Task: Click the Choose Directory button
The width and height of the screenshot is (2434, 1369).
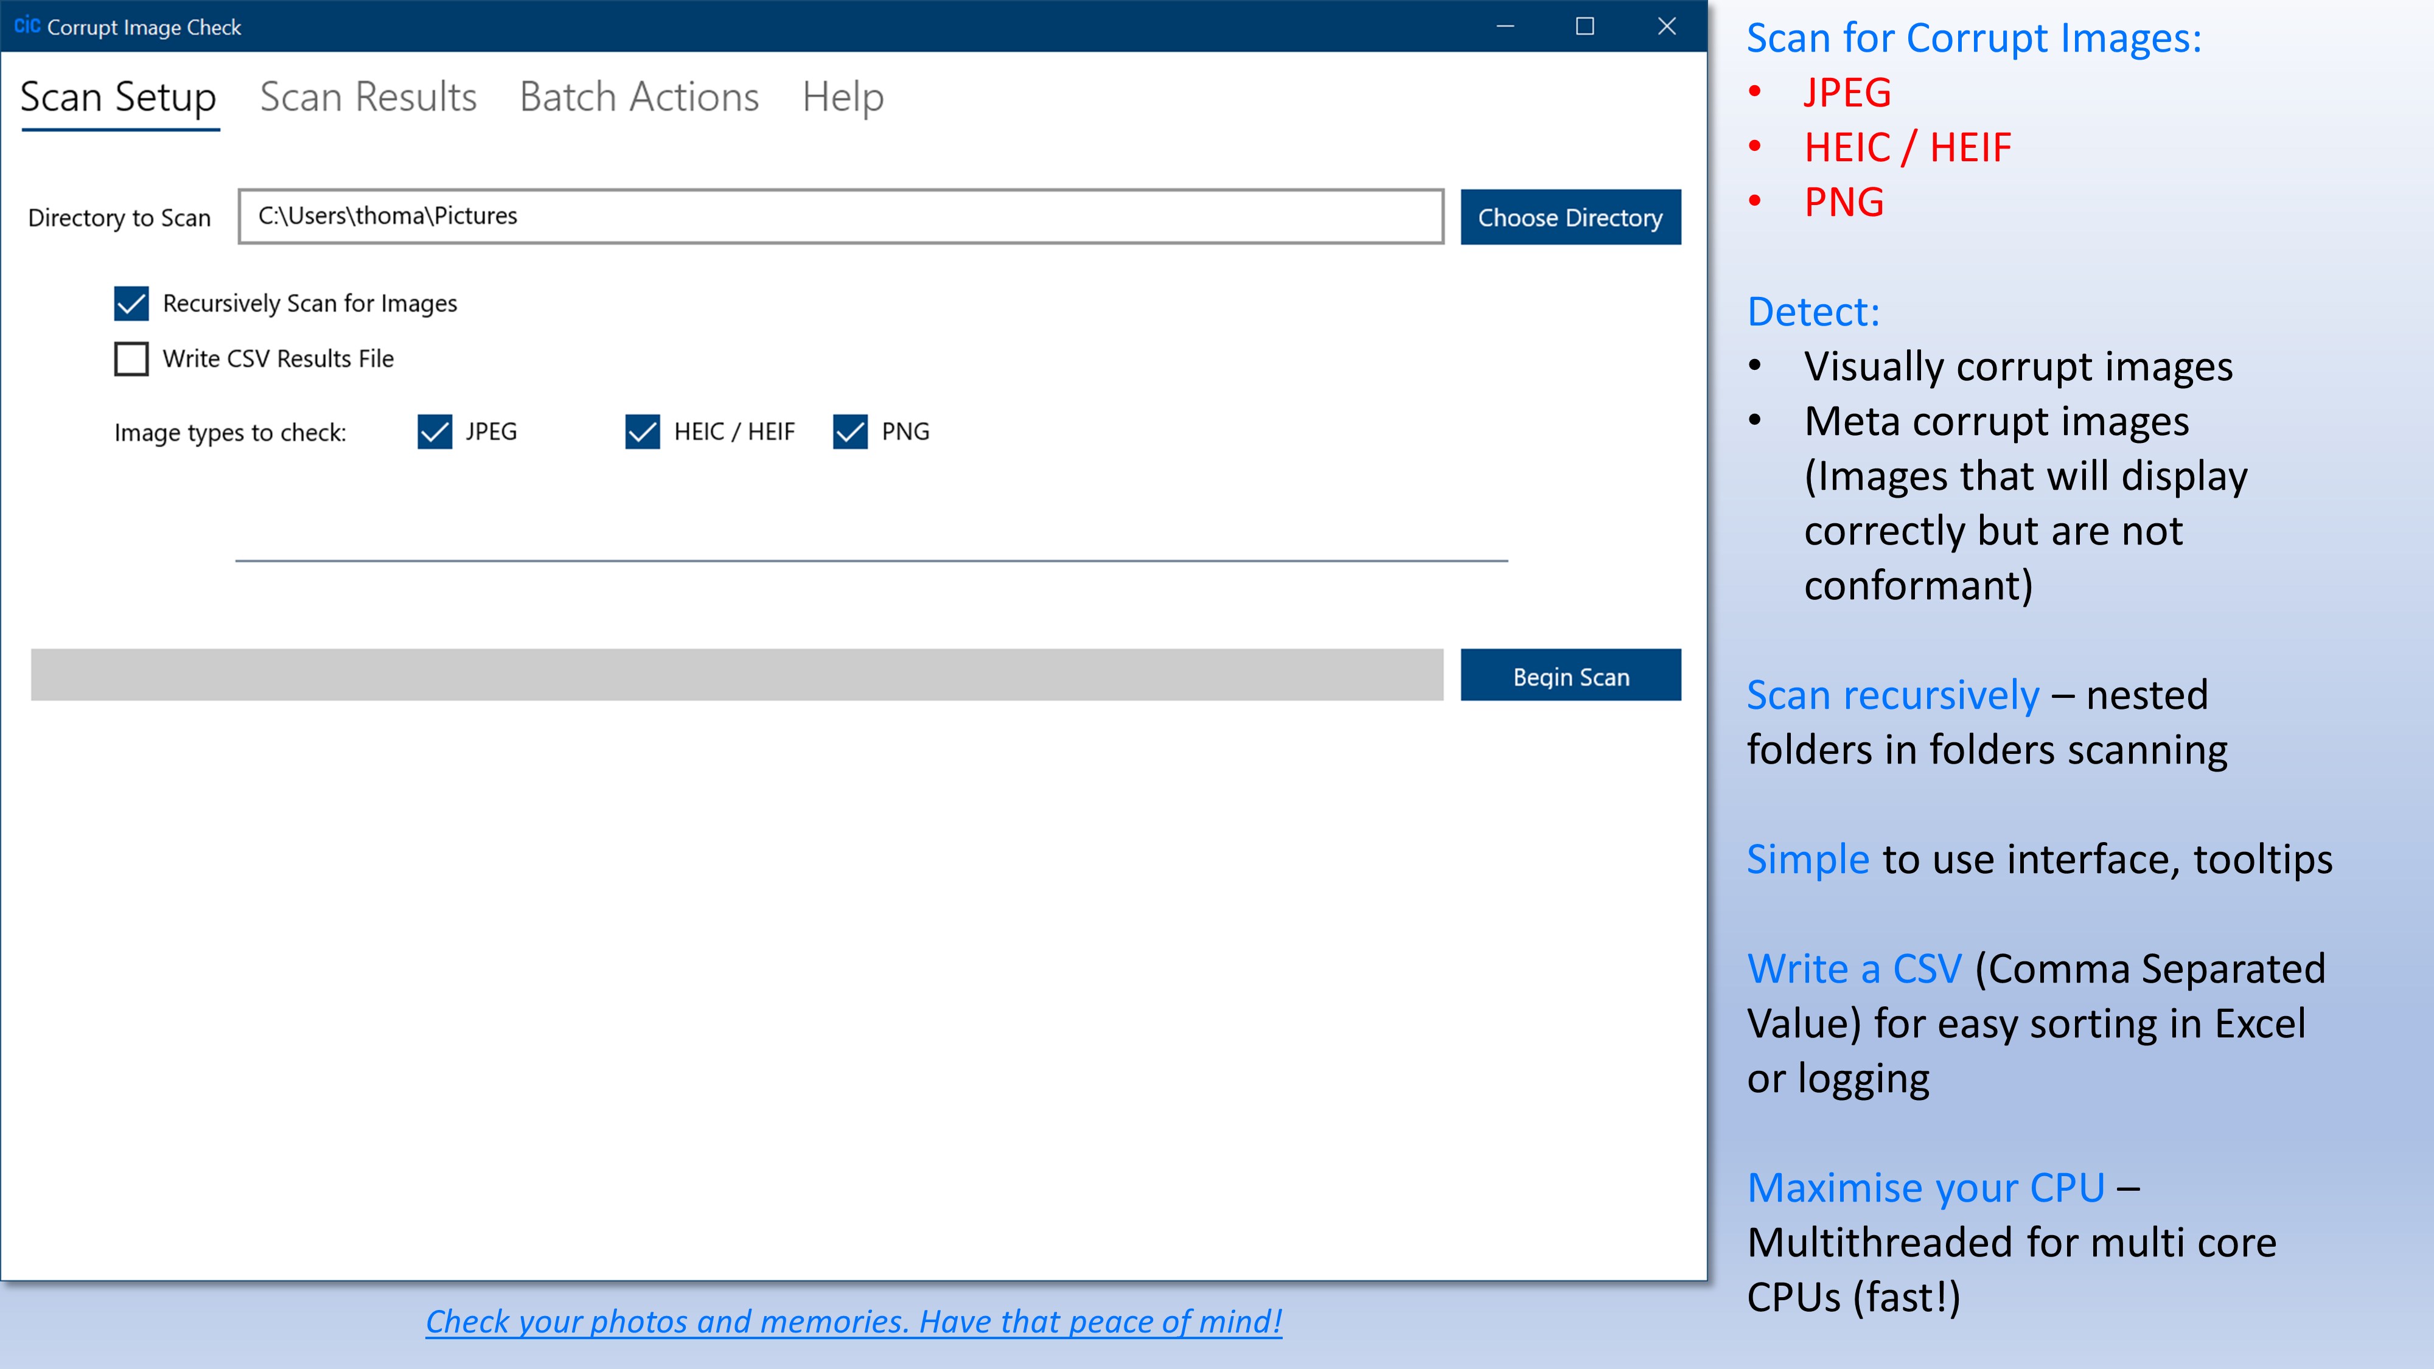Action: pos(1571,217)
